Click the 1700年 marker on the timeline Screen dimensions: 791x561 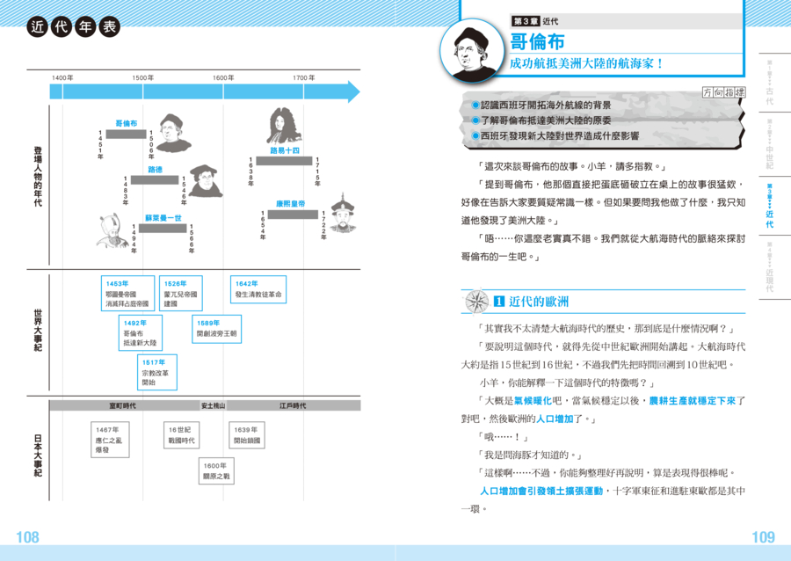(x=304, y=77)
